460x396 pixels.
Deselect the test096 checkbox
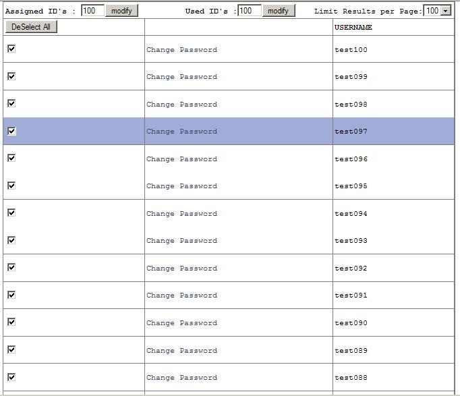point(11,158)
